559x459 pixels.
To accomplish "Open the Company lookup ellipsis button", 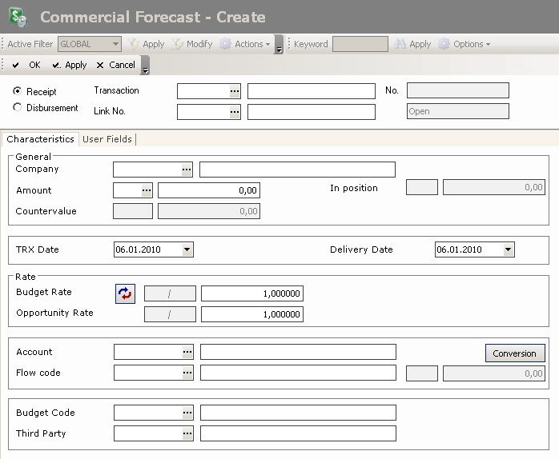I will [187, 170].
